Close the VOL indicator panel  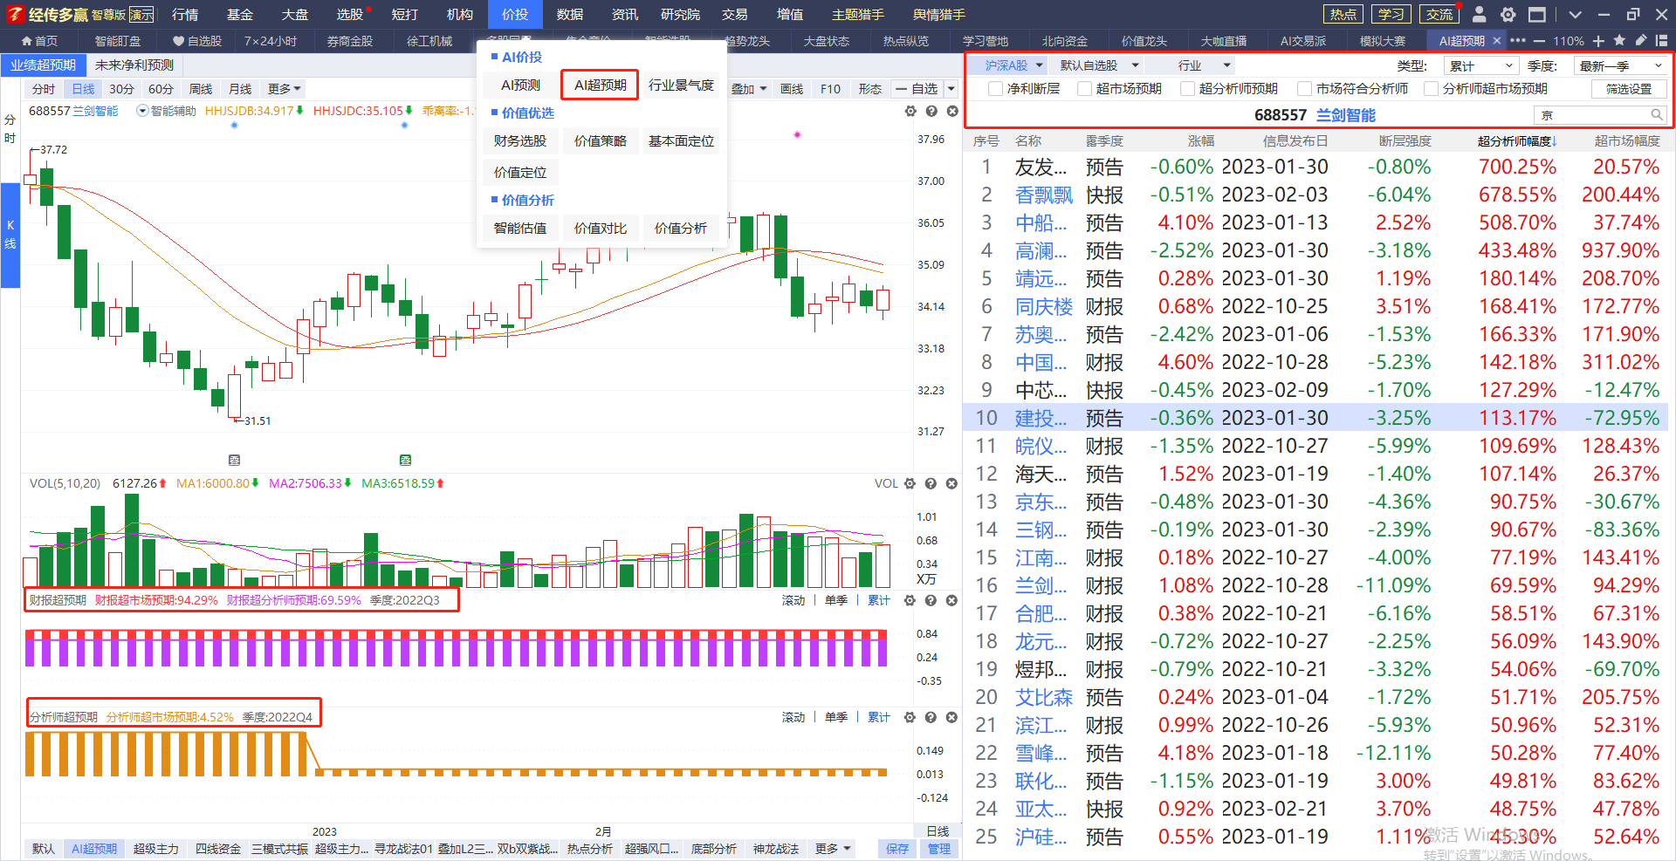pyautogui.click(x=951, y=483)
